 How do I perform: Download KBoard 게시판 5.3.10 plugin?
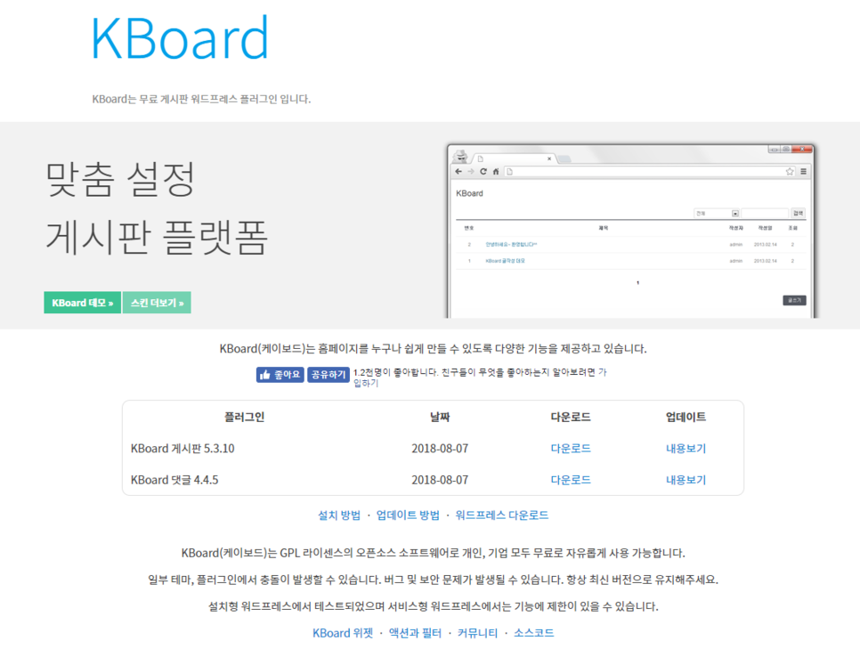coord(571,448)
